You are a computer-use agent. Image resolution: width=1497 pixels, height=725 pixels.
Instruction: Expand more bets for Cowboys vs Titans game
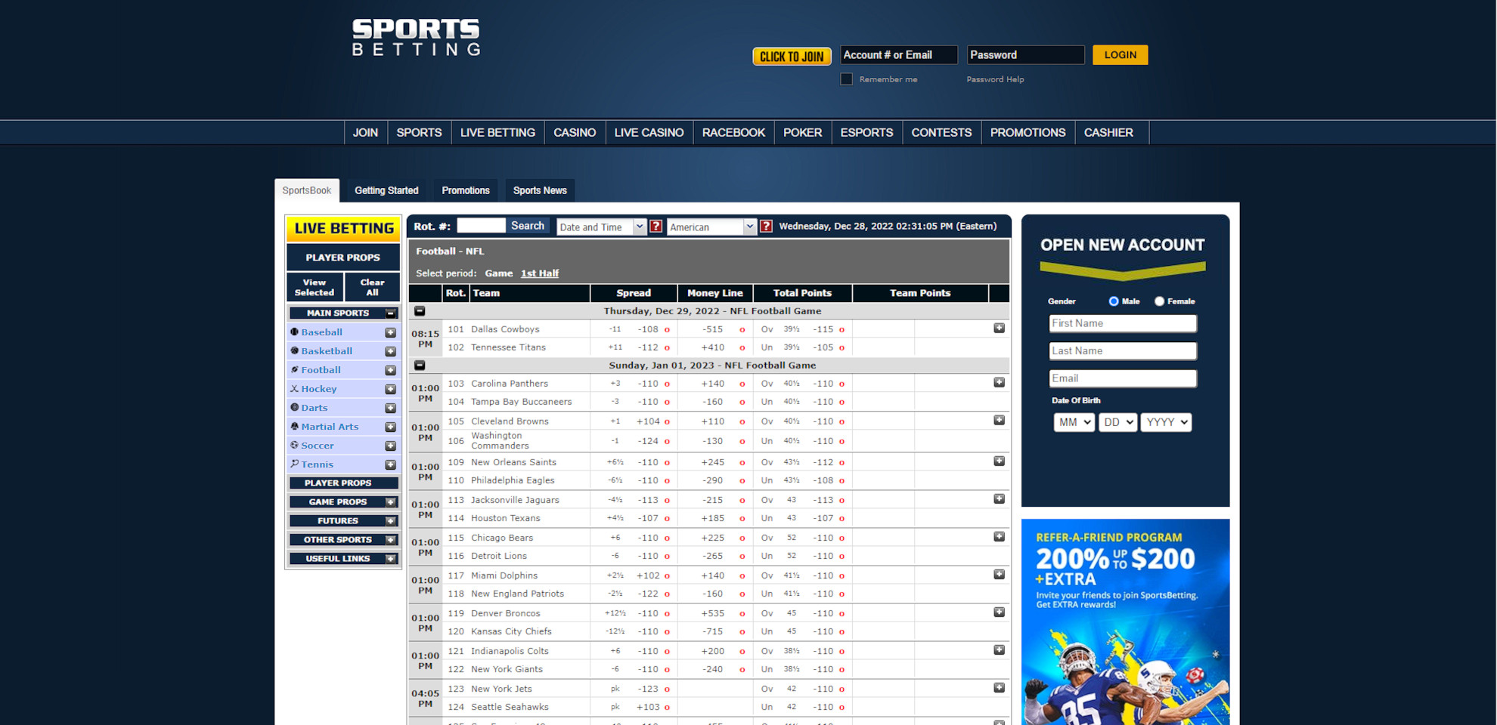(999, 329)
